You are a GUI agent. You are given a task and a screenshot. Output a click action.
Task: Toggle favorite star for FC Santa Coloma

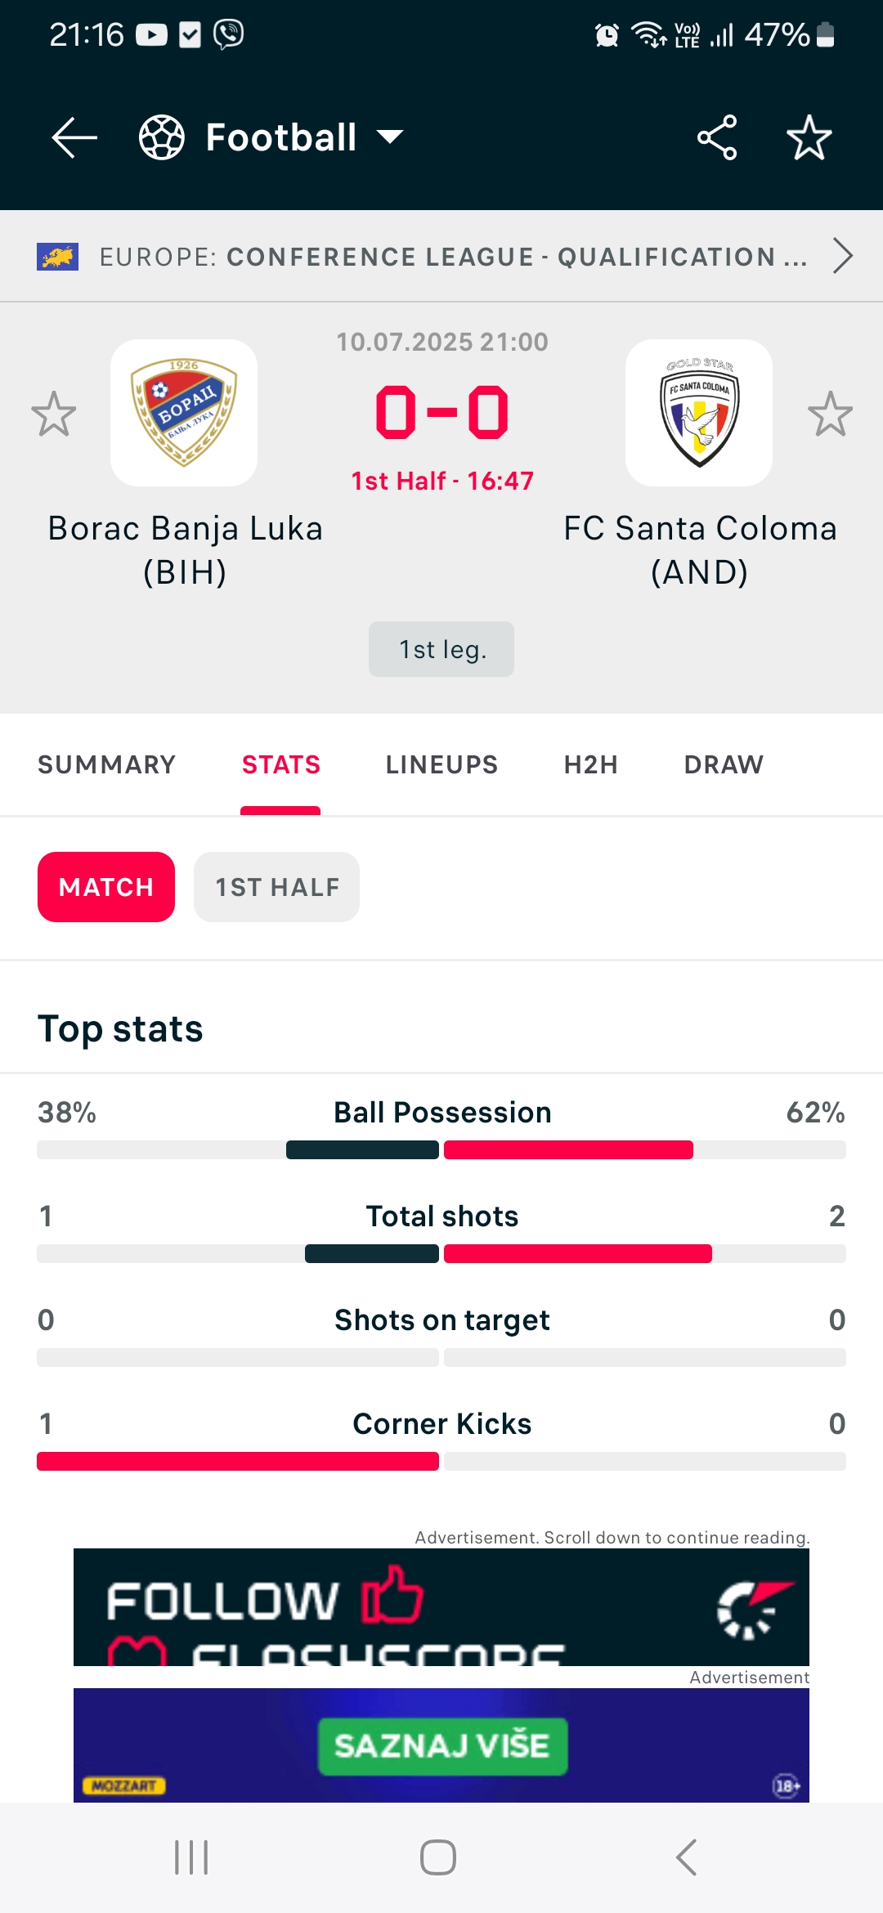pos(831,414)
